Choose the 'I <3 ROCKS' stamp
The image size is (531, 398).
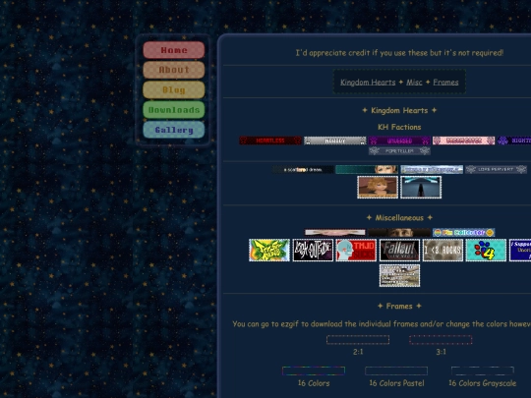click(x=442, y=251)
